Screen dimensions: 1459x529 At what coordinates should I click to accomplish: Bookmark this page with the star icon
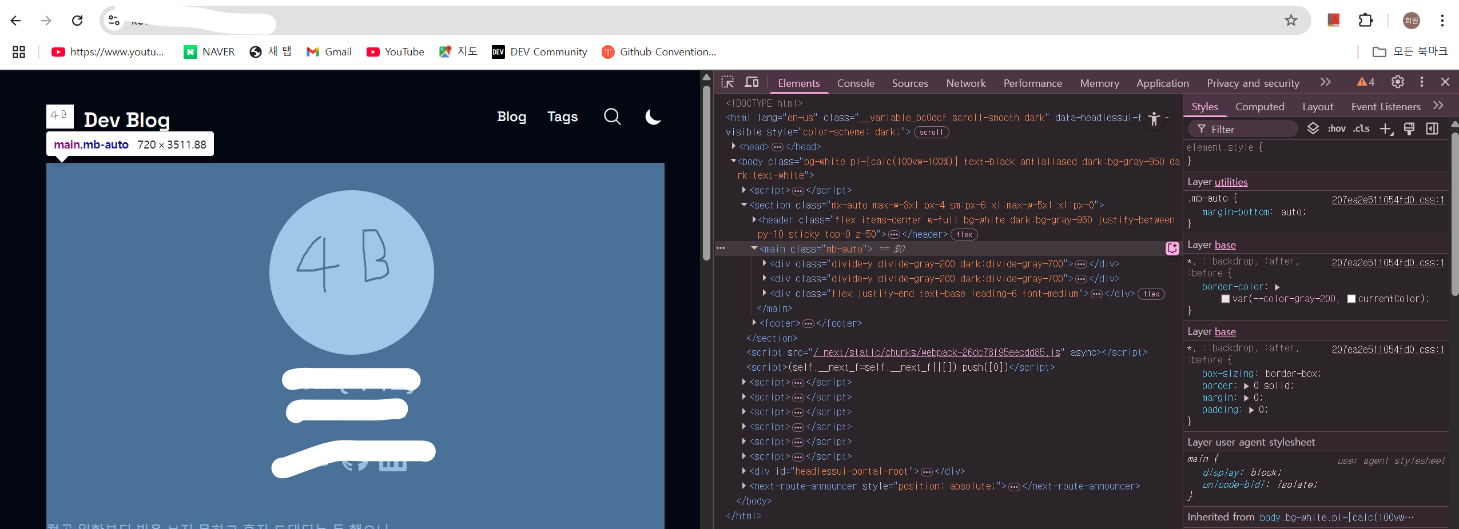[x=1291, y=21]
